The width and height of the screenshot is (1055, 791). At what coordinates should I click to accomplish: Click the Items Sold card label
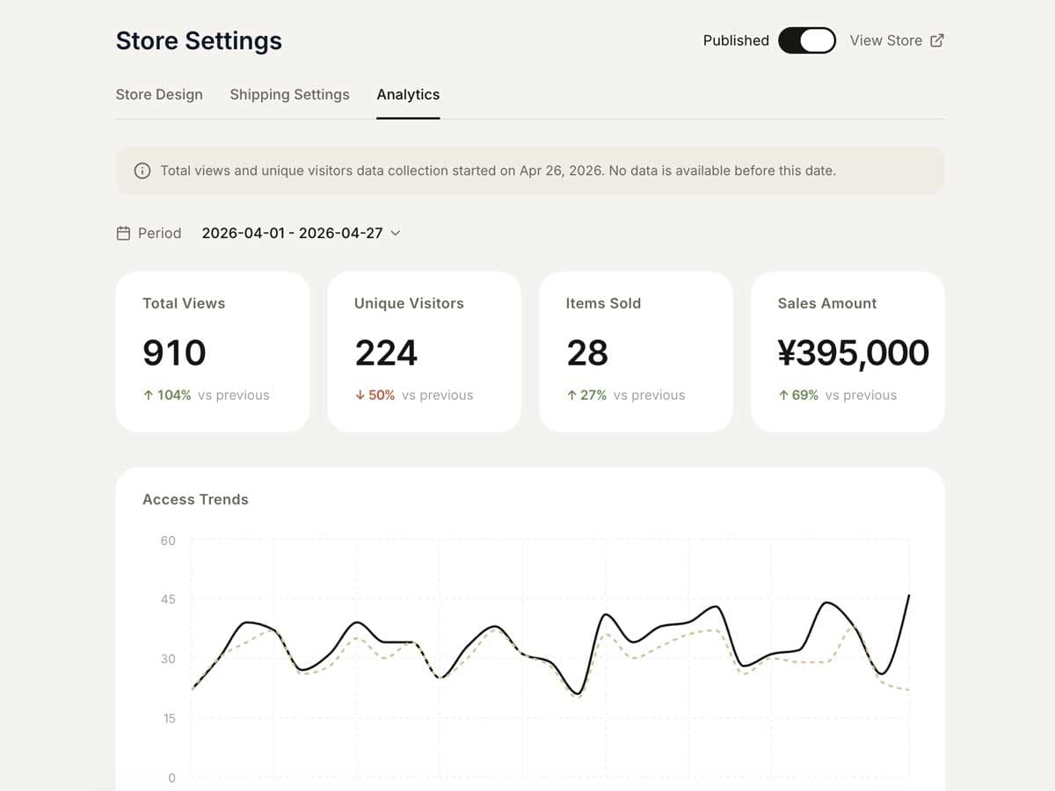pos(603,303)
